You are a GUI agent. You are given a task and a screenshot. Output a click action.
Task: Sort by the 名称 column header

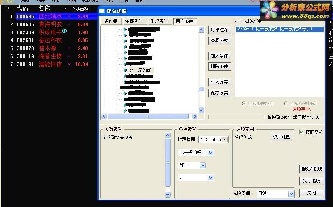coord(44,8)
